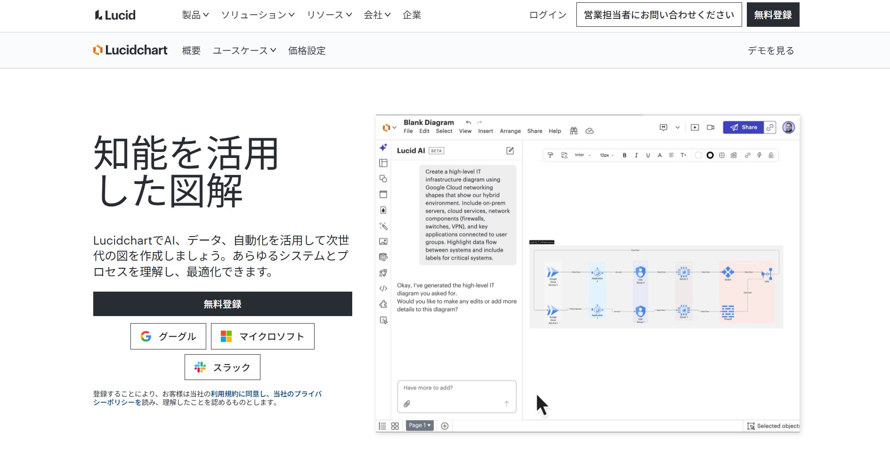This screenshot has height=460, width=890.
Task: Expand the 製品 dropdown in top navigation
Action: tap(195, 15)
